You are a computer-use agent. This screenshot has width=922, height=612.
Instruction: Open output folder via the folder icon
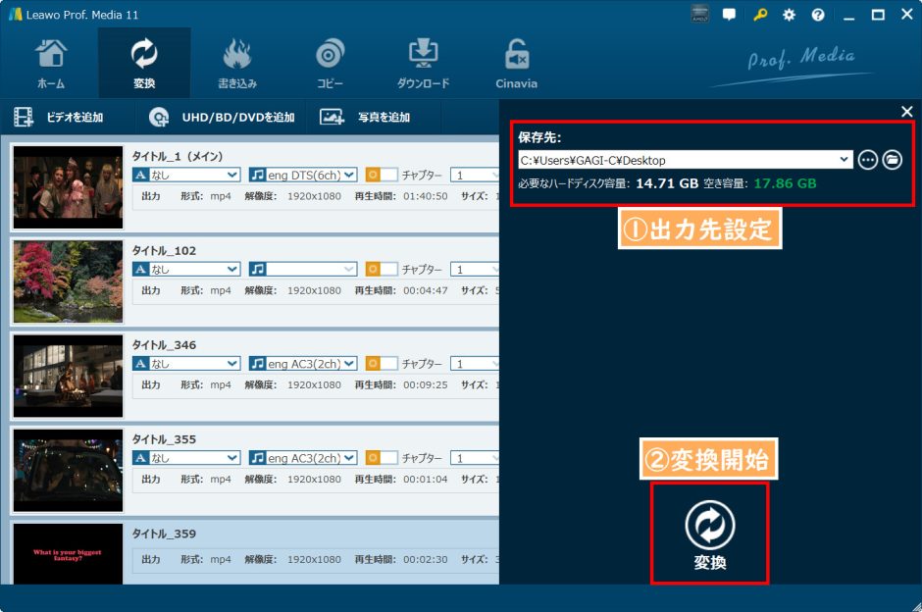point(892,159)
